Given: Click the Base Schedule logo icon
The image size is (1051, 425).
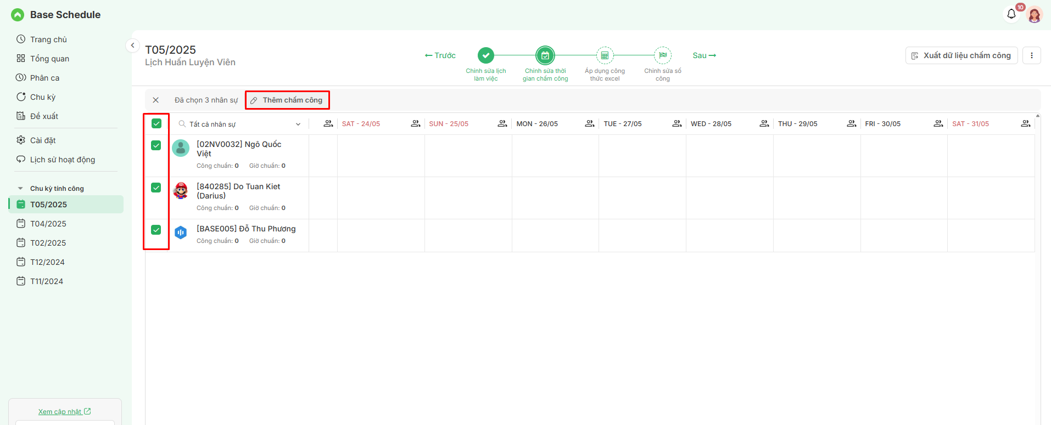Looking at the screenshot, I should pyautogui.click(x=18, y=15).
